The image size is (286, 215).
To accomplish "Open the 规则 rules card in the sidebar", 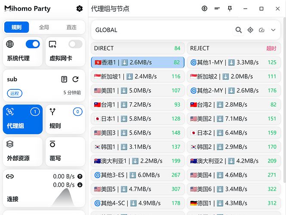I will 65,119.
